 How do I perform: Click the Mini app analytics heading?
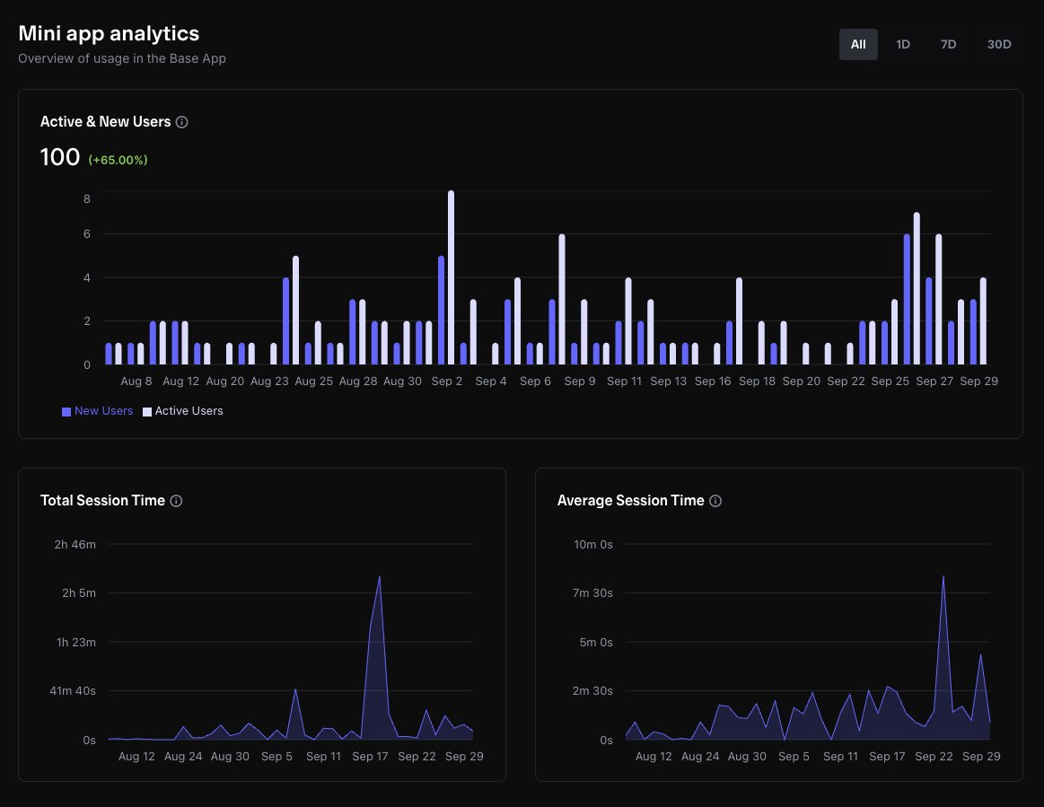pos(109,33)
